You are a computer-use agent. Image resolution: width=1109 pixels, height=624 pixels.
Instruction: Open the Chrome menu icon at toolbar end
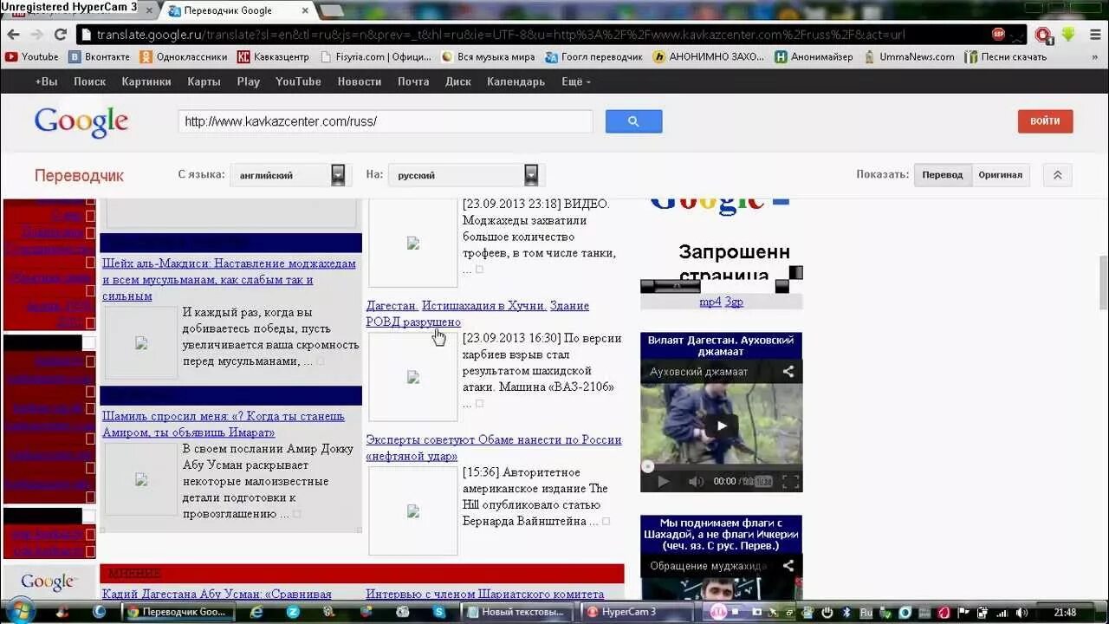(1094, 35)
